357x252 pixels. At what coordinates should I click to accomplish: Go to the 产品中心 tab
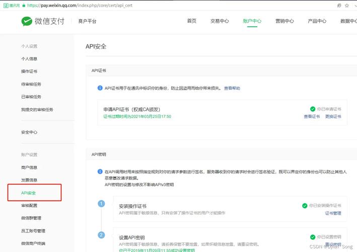(317, 21)
